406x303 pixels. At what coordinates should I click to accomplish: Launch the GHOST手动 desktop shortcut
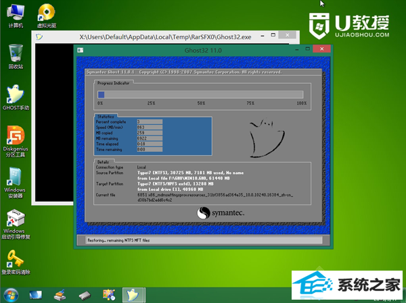[x=16, y=97]
